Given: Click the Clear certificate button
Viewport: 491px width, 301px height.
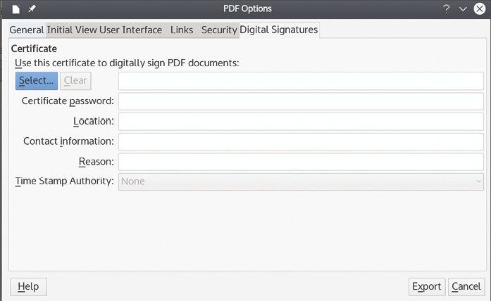Looking at the screenshot, I should [x=75, y=81].
